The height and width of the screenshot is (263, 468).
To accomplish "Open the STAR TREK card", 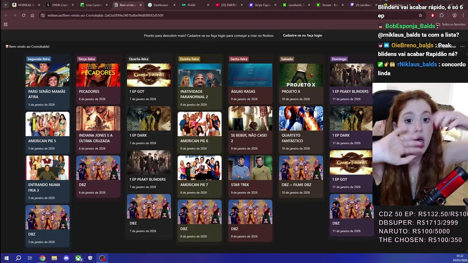I will click(250, 176).
